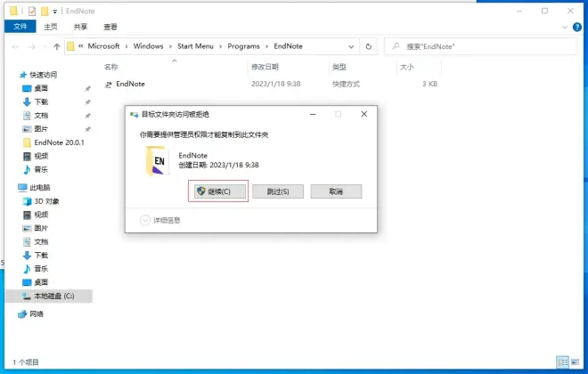588x374 pixels.
Task: Open pinned Downloads (下载) under Quick access
Action: point(40,102)
